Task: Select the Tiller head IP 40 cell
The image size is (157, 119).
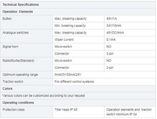Action: click(66, 110)
